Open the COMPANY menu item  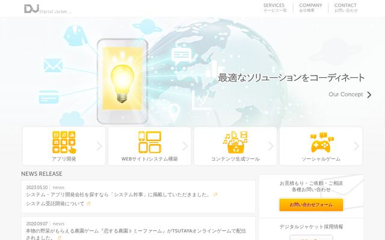coord(310,8)
